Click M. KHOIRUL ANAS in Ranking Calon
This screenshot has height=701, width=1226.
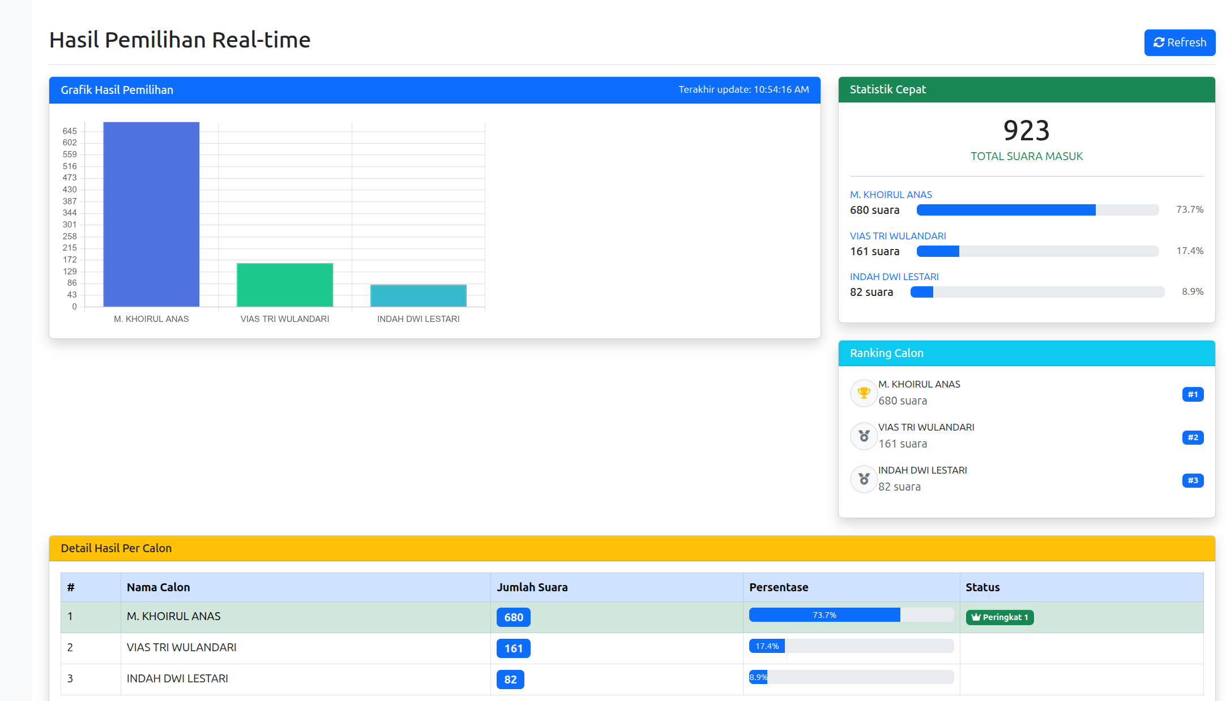(919, 384)
